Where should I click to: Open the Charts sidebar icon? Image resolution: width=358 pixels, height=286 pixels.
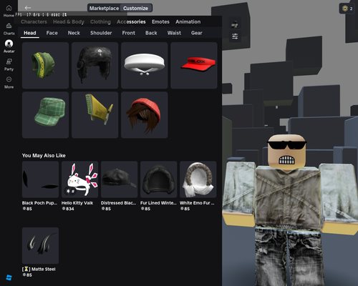click(x=9, y=29)
